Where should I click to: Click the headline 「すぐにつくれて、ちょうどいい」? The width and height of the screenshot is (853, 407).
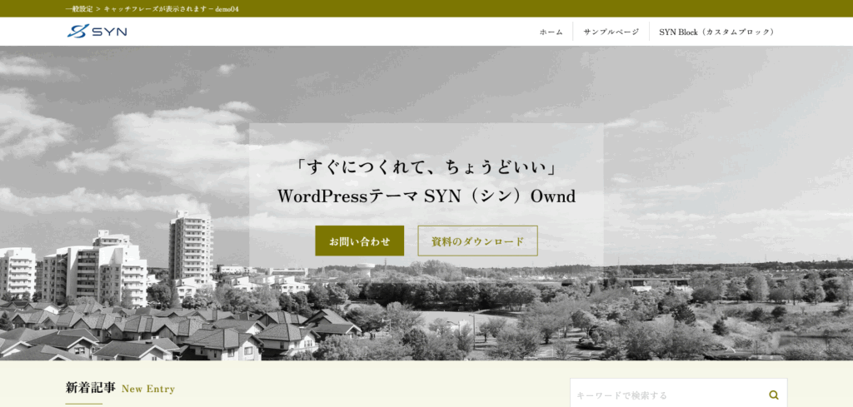pyautogui.click(x=426, y=168)
